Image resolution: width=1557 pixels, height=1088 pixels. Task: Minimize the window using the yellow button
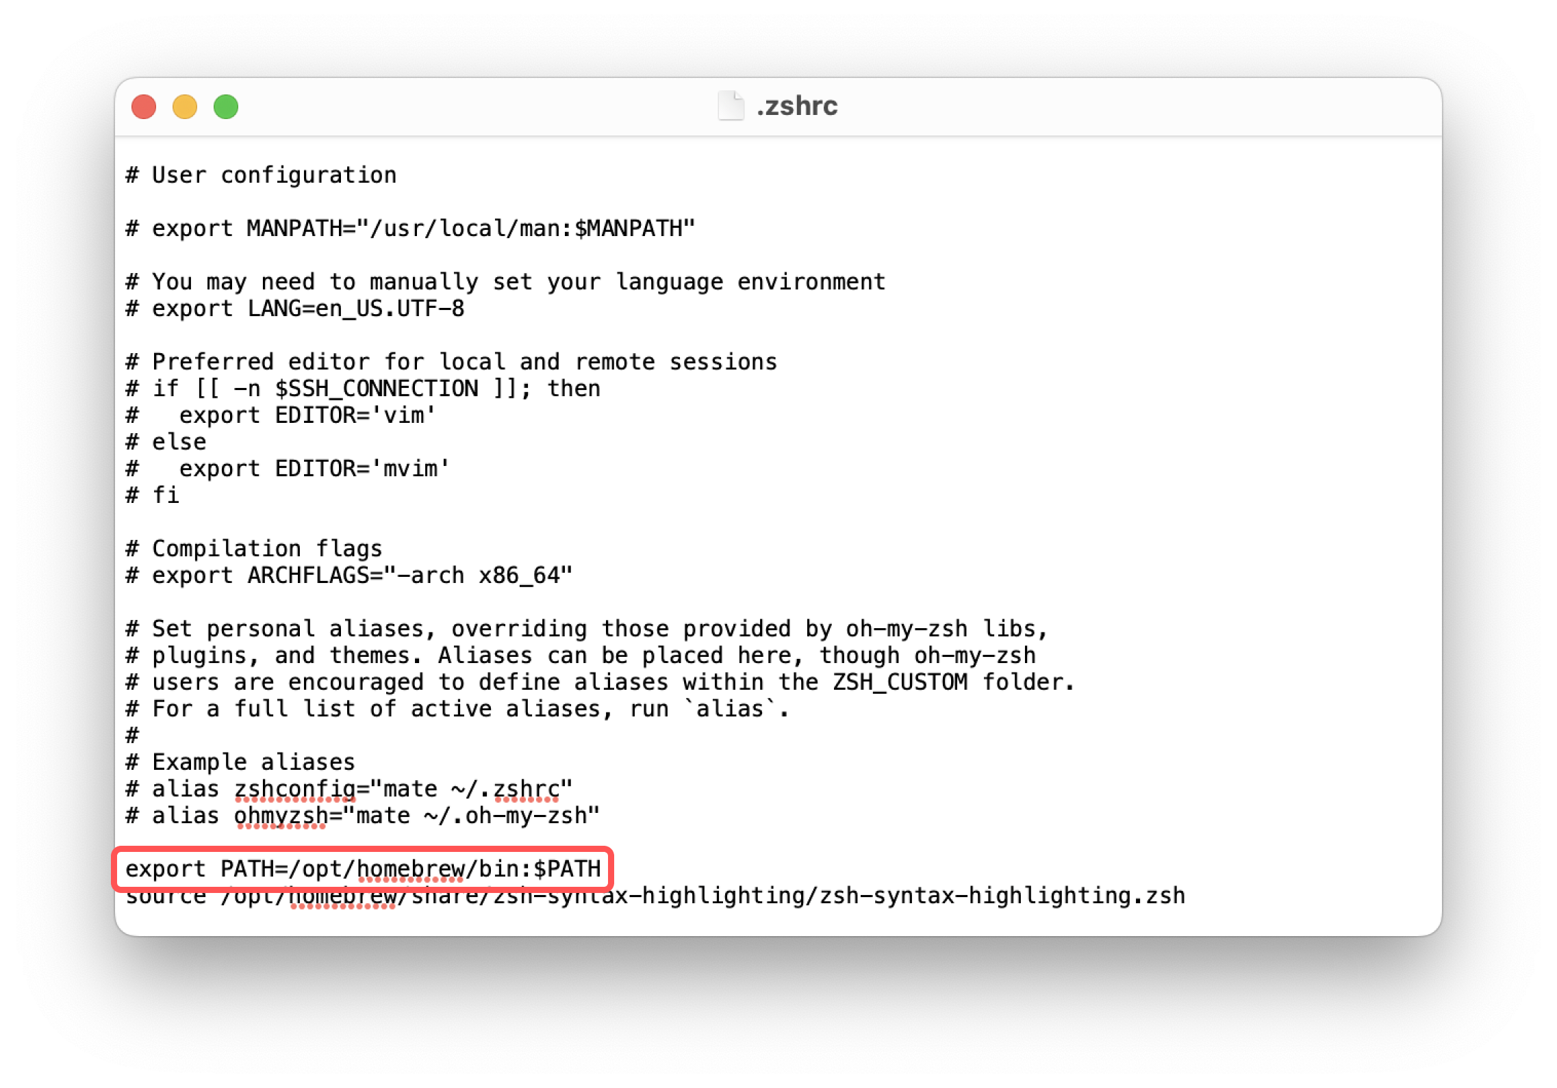coord(185,107)
